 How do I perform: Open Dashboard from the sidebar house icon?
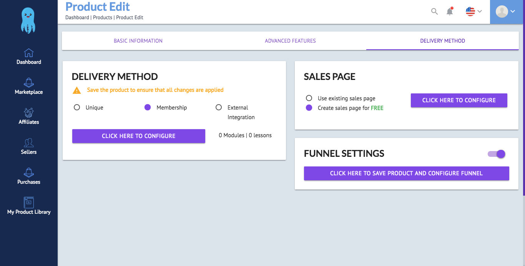coord(29,53)
